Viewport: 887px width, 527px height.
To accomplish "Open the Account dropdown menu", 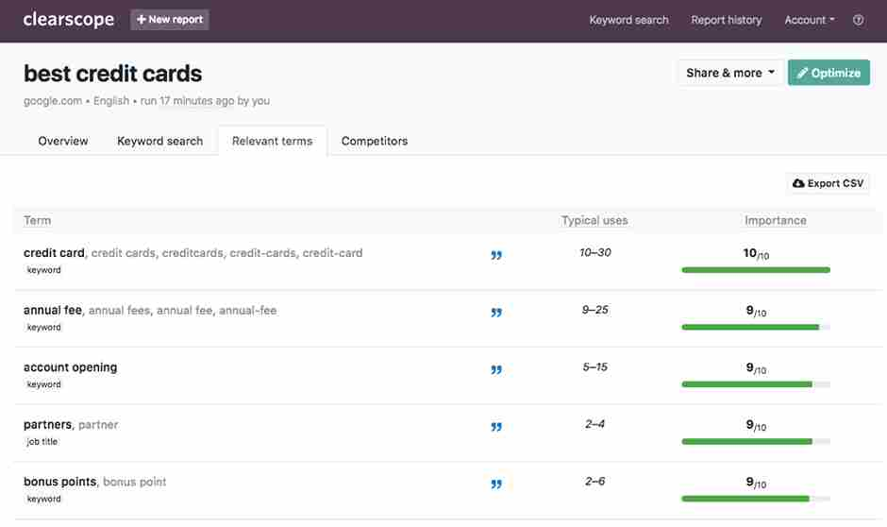I will pyautogui.click(x=809, y=21).
